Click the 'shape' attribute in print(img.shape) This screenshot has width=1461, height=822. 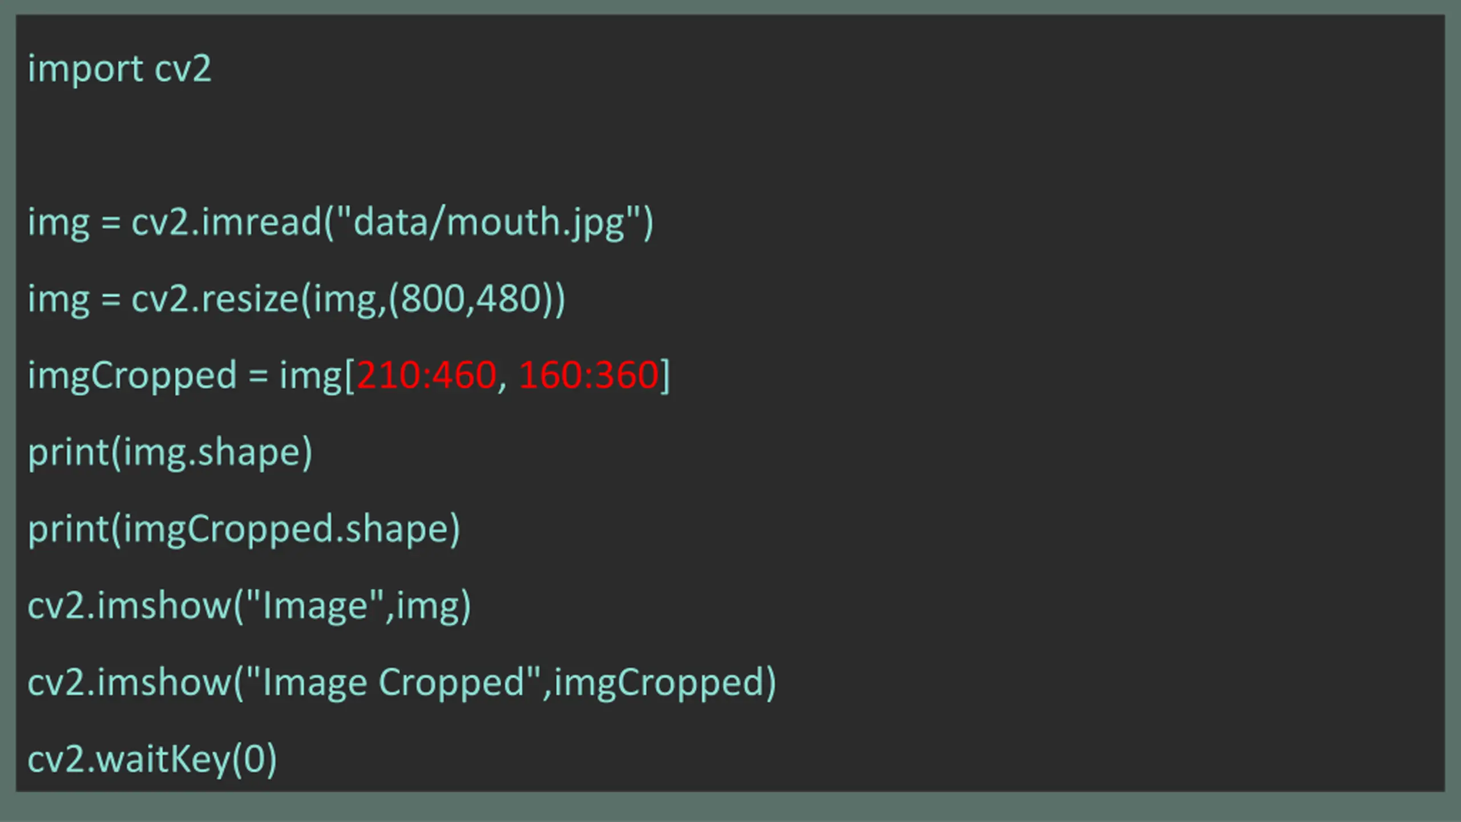pyautogui.click(x=249, y=454)
